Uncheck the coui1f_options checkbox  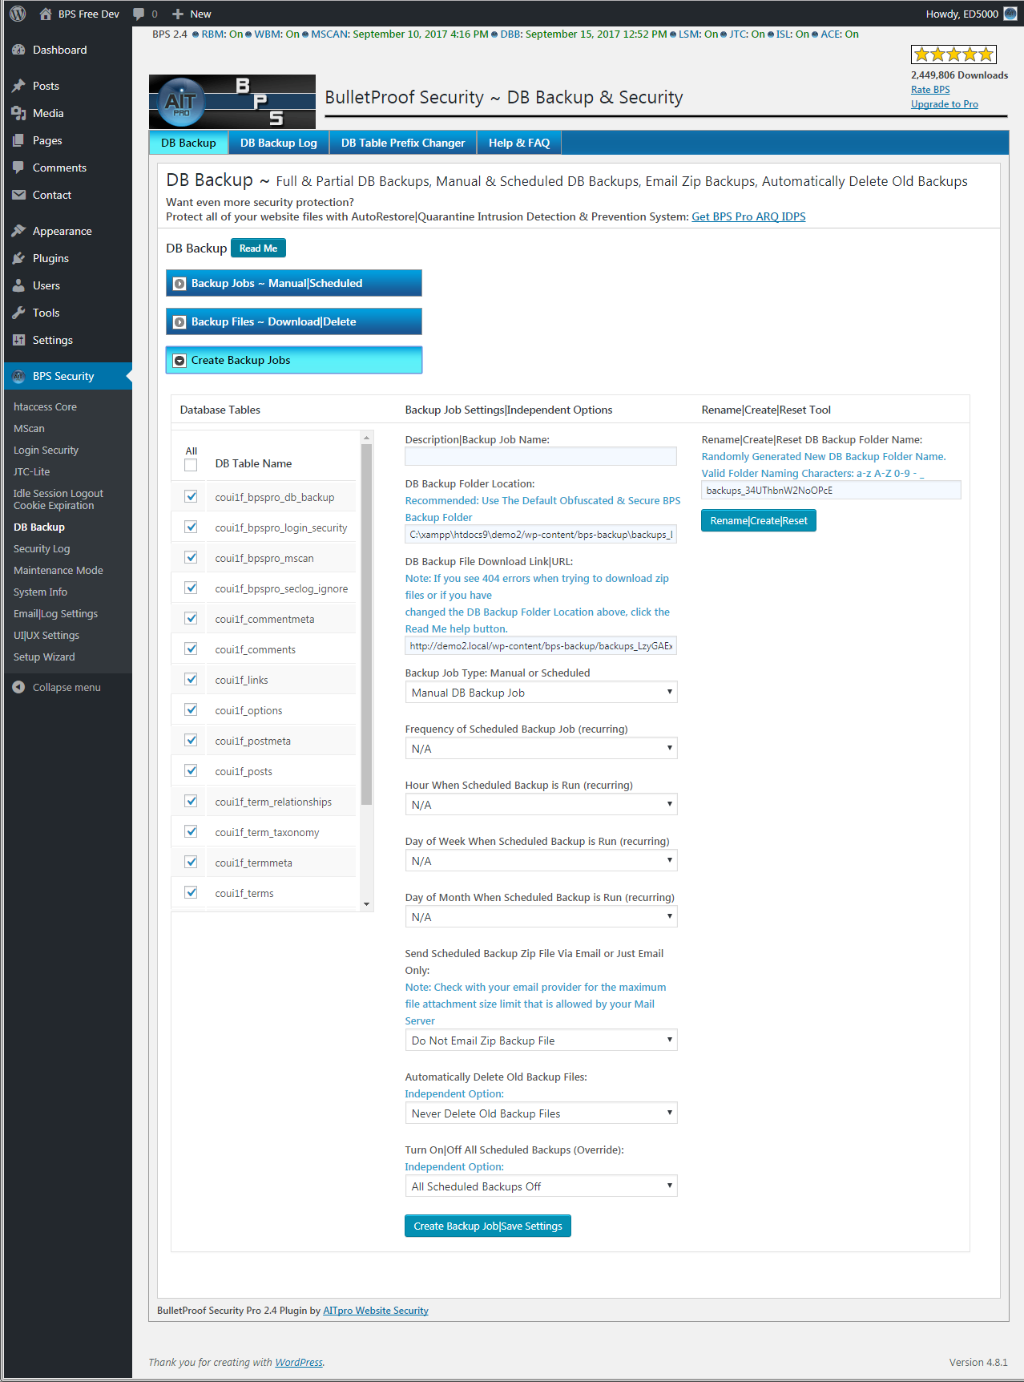191,709
